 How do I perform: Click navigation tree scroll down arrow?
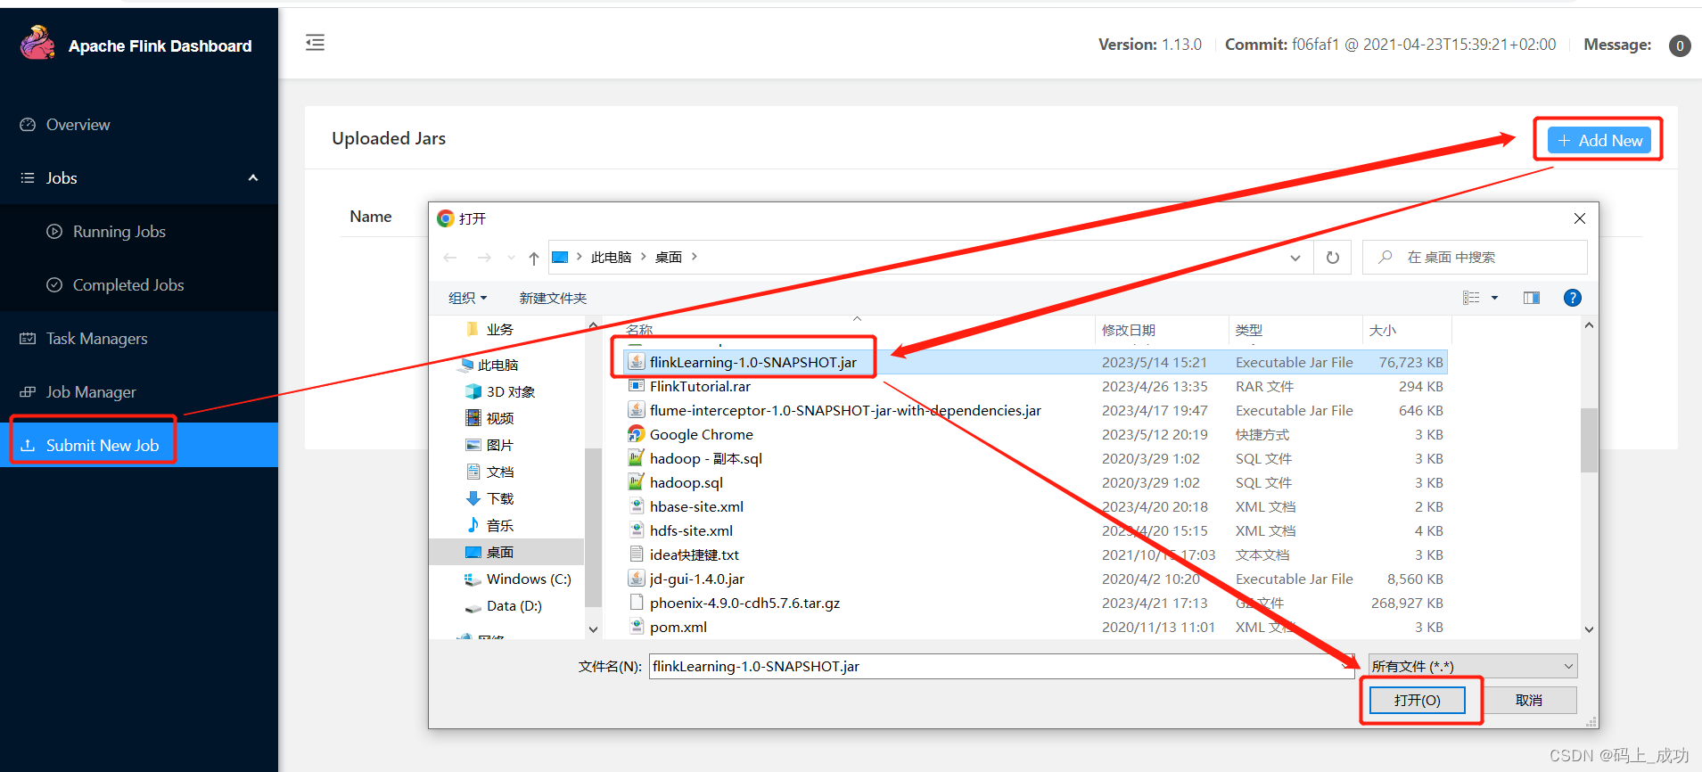[x=593, y=628]
